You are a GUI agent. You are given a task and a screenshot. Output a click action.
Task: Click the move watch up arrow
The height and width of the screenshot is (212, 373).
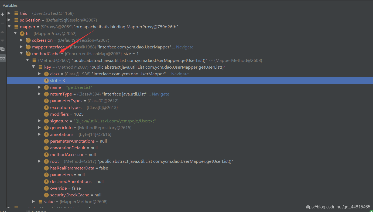[3, 32]
